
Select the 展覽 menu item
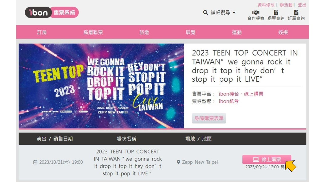pos(190,32)
